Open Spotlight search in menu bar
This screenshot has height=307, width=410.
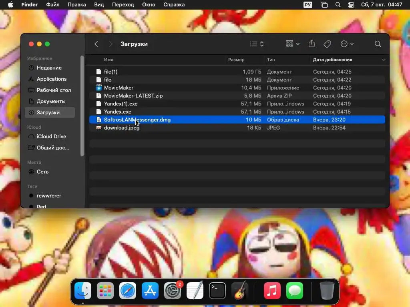pyautogui.click(x=338, y=5)
